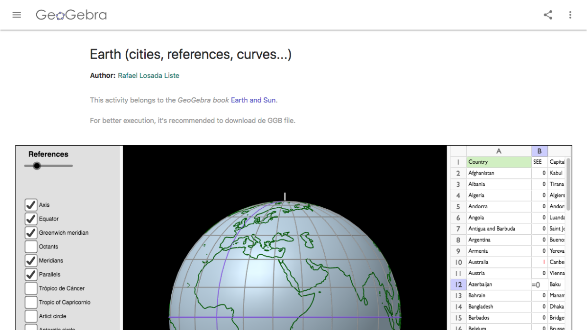Open the GeoGebra hamburger menu
Image resolution: width=587 pixels, height=330 pixels.
coord(17,15)
